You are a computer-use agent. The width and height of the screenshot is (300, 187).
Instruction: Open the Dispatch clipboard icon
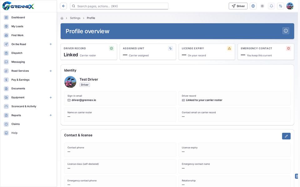pos(6,53)
